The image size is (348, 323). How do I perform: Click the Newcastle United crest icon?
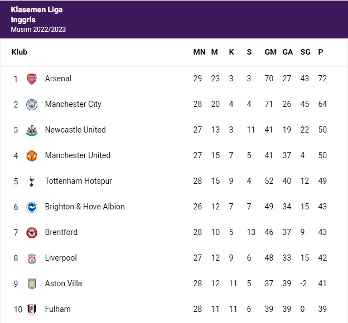pos(32,130)
